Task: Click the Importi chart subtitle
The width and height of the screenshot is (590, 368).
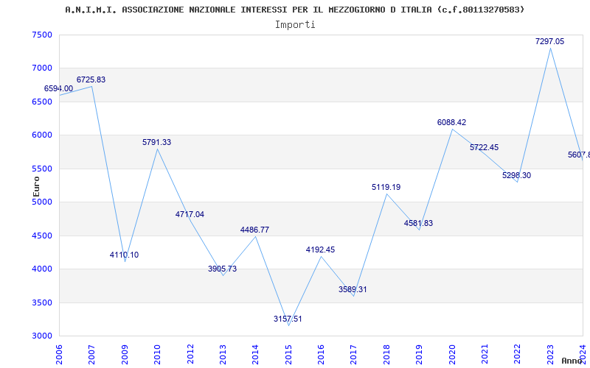Action: pyautogui.click(x=295, y=25)
